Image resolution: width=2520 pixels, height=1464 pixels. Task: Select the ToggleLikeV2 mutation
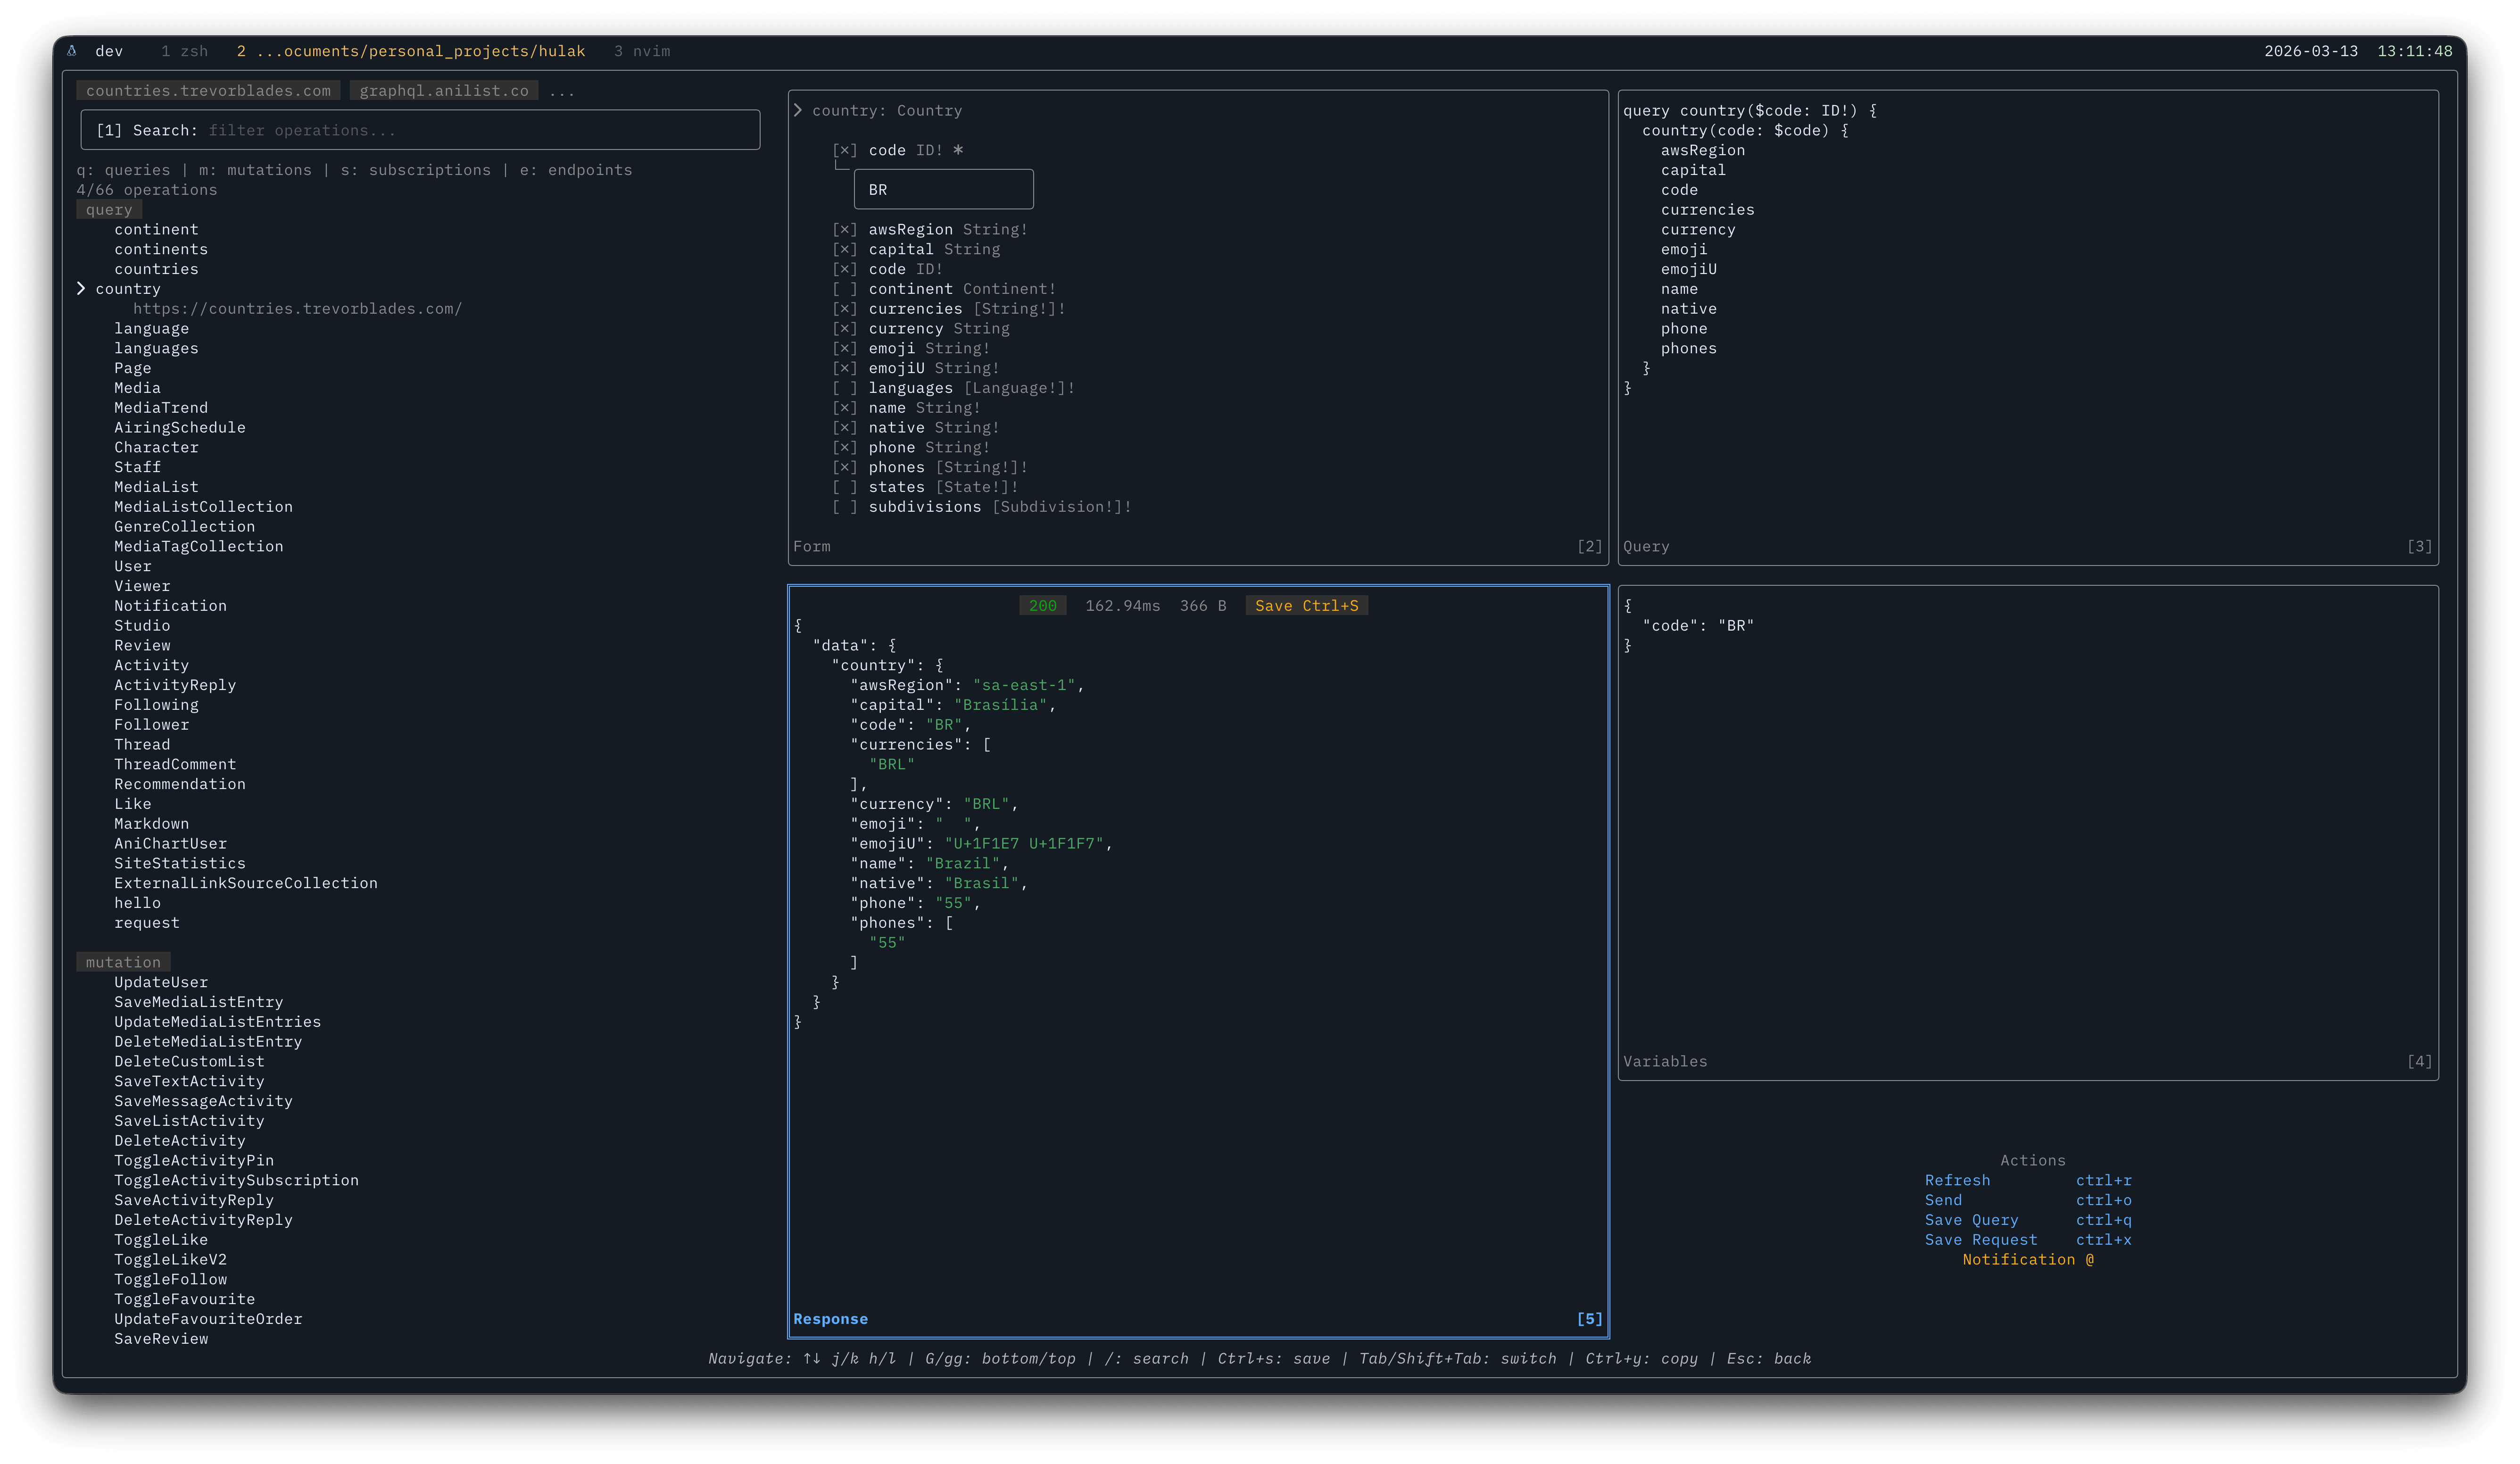click(170, 1260)
